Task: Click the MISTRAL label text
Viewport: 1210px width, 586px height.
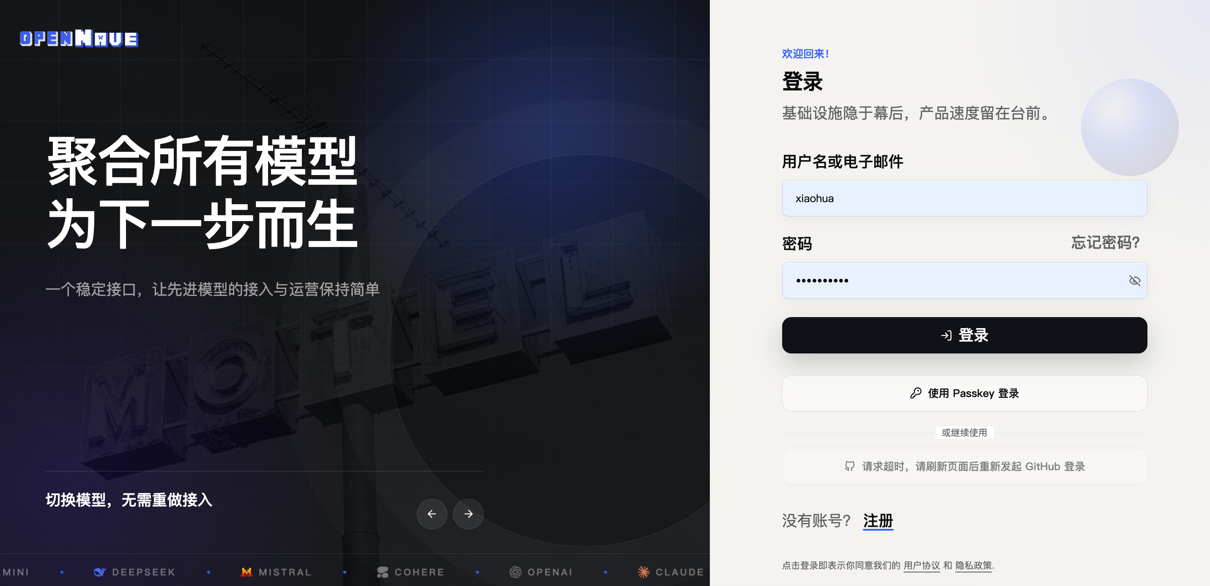Action: (285, 572)
